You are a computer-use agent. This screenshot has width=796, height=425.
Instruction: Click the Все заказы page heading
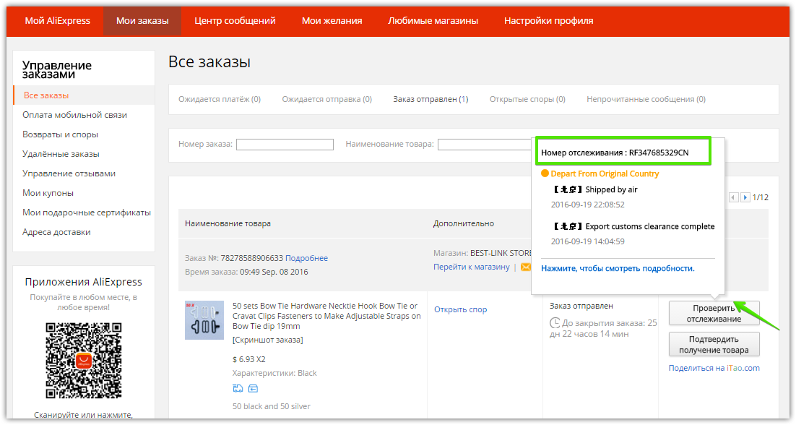coord(209,62)
